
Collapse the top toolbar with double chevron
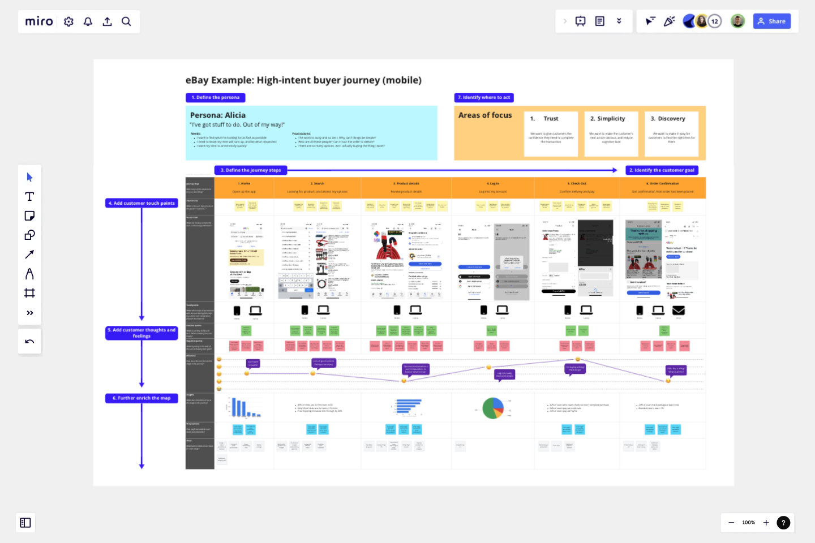pyautogui.click(x=619, y=21)
